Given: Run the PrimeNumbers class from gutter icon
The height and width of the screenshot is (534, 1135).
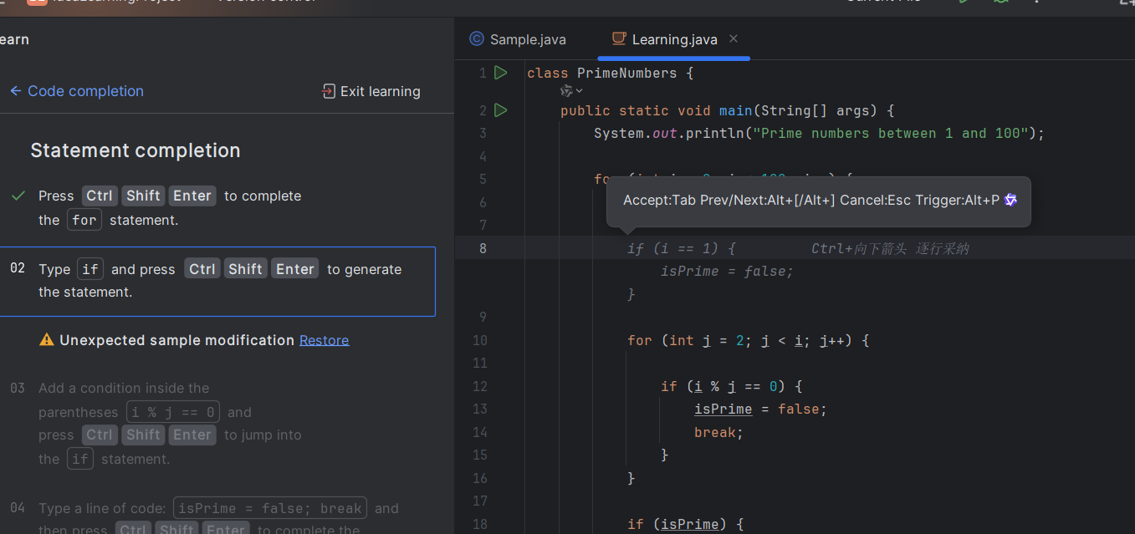Looking at the screenshot, I should (x=501, y=73).
